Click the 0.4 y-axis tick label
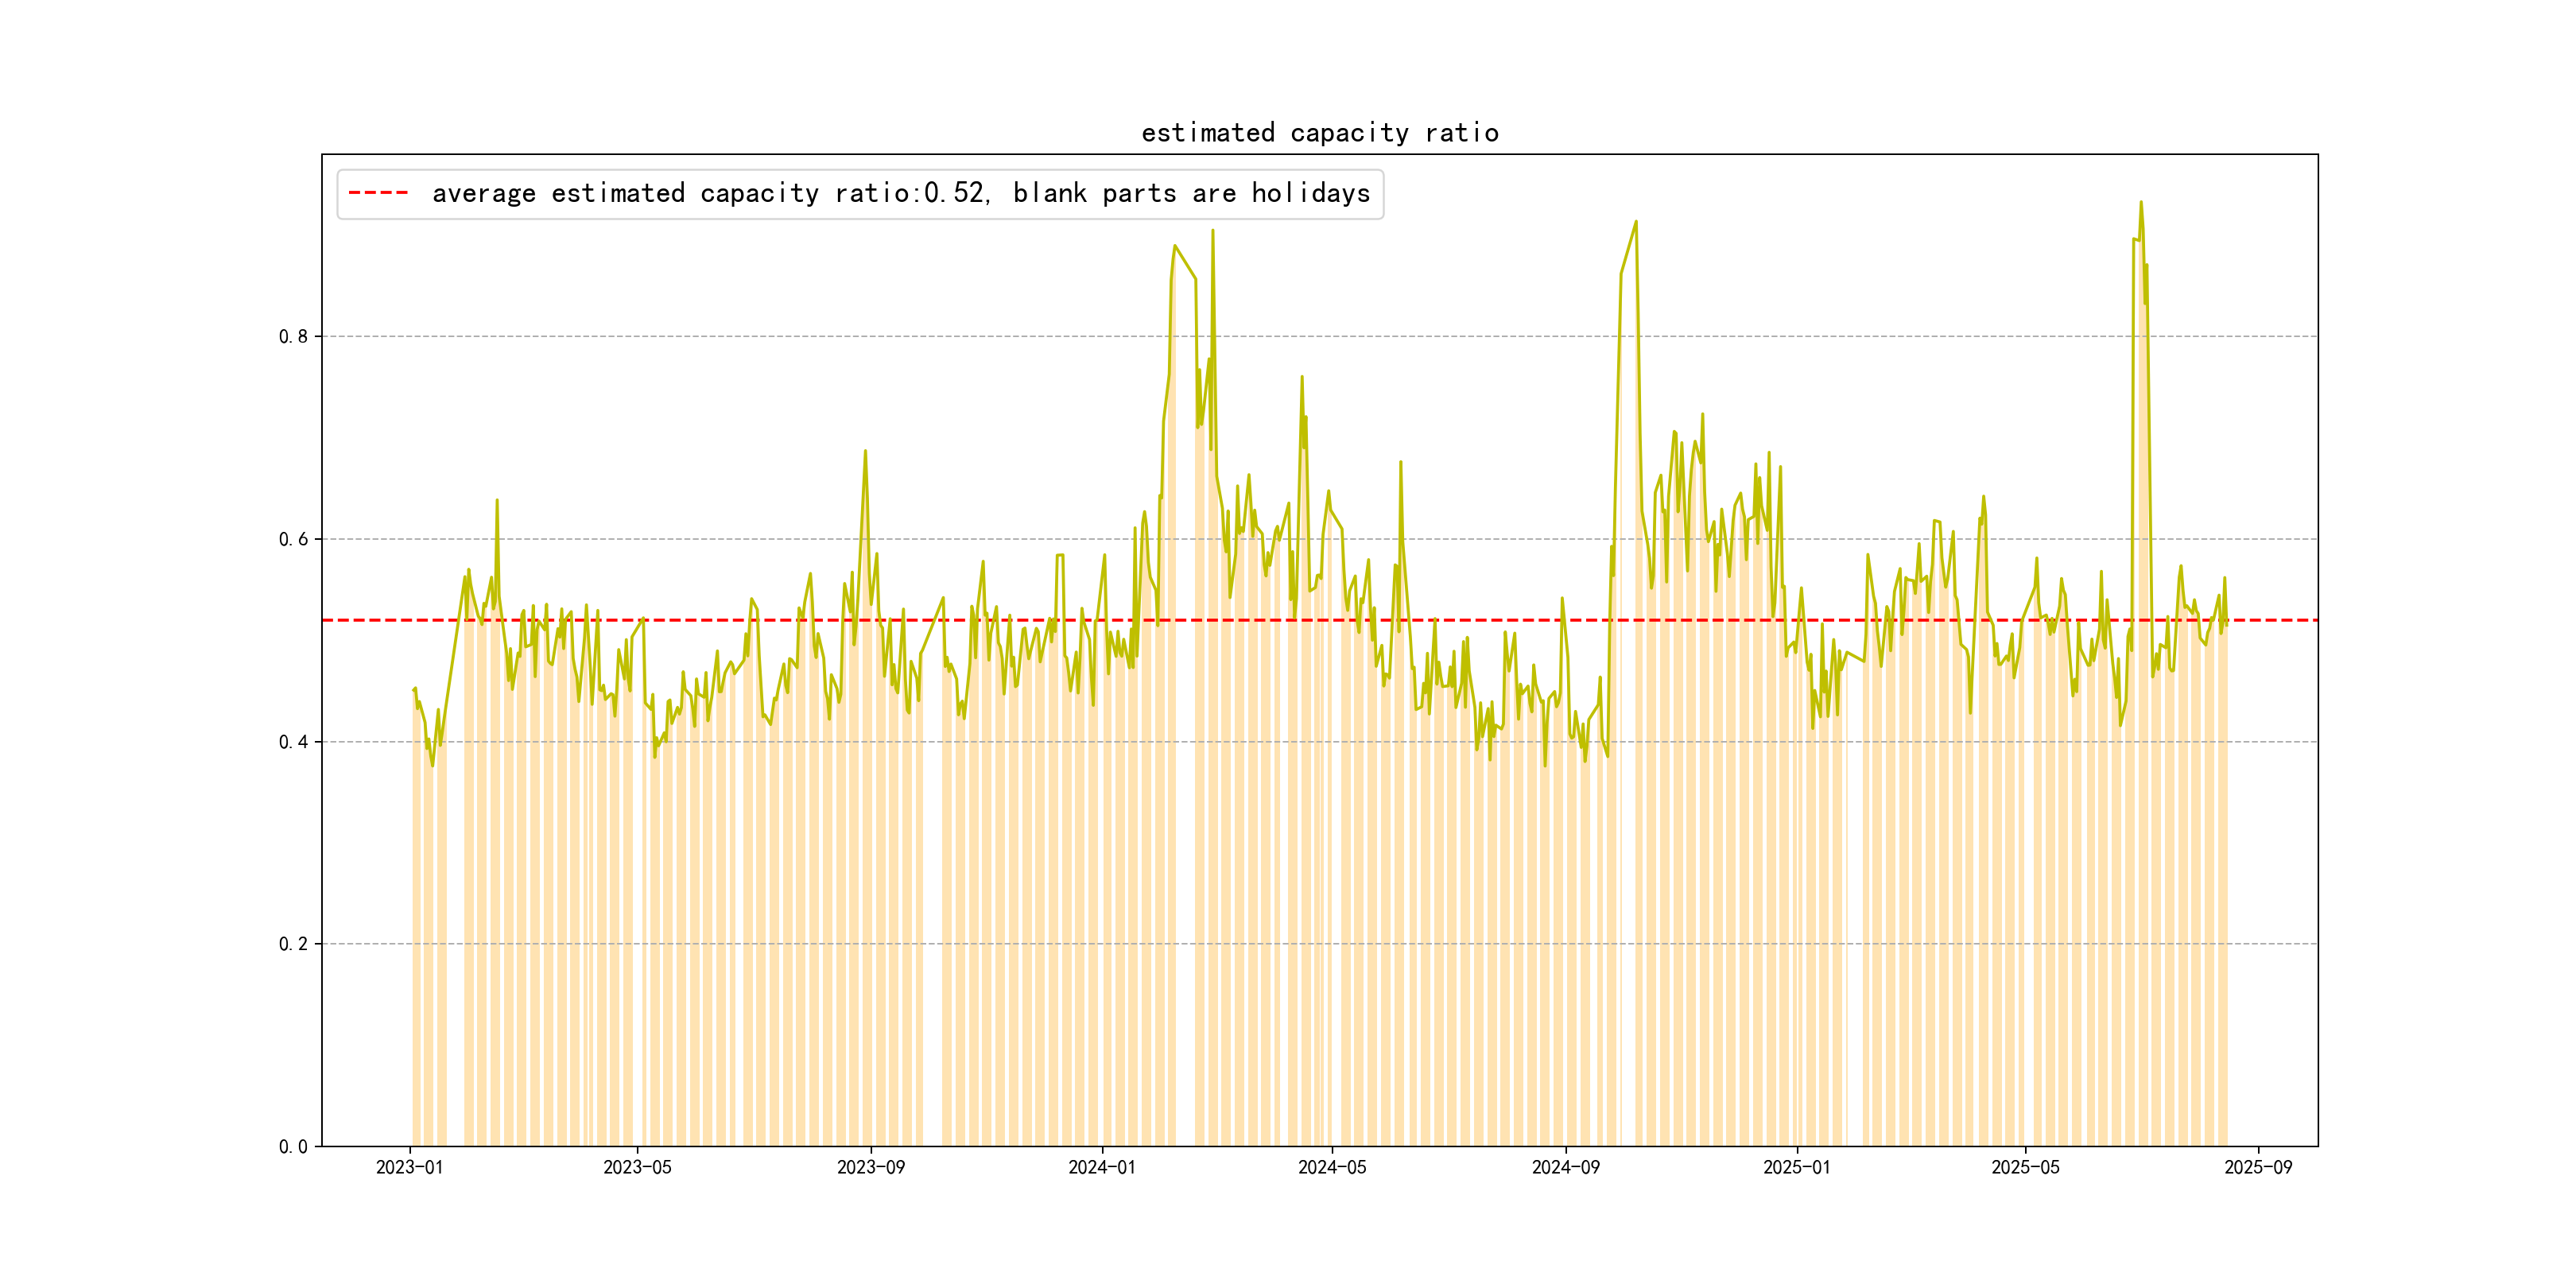Image resolution: width=2576 pixels, height=1288 pixels. [293, 742]
